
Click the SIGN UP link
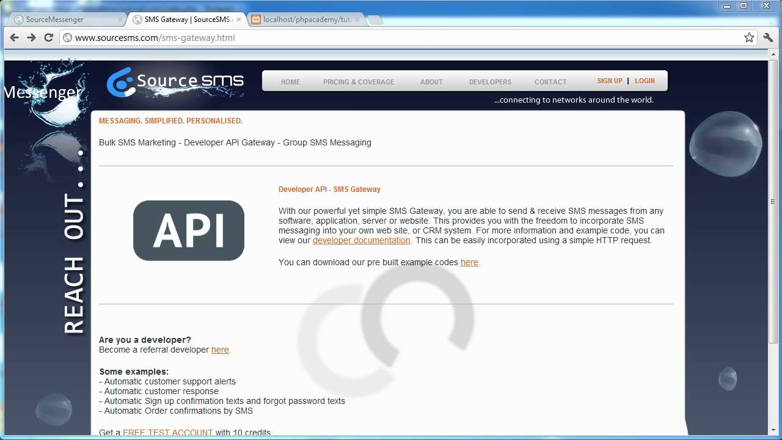[x=610, y=81]
